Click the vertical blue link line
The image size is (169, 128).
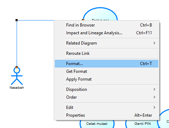pos(17,43)
